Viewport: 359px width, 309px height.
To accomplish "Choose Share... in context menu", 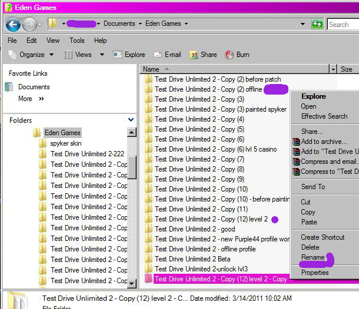I will (x=312, y=132).
